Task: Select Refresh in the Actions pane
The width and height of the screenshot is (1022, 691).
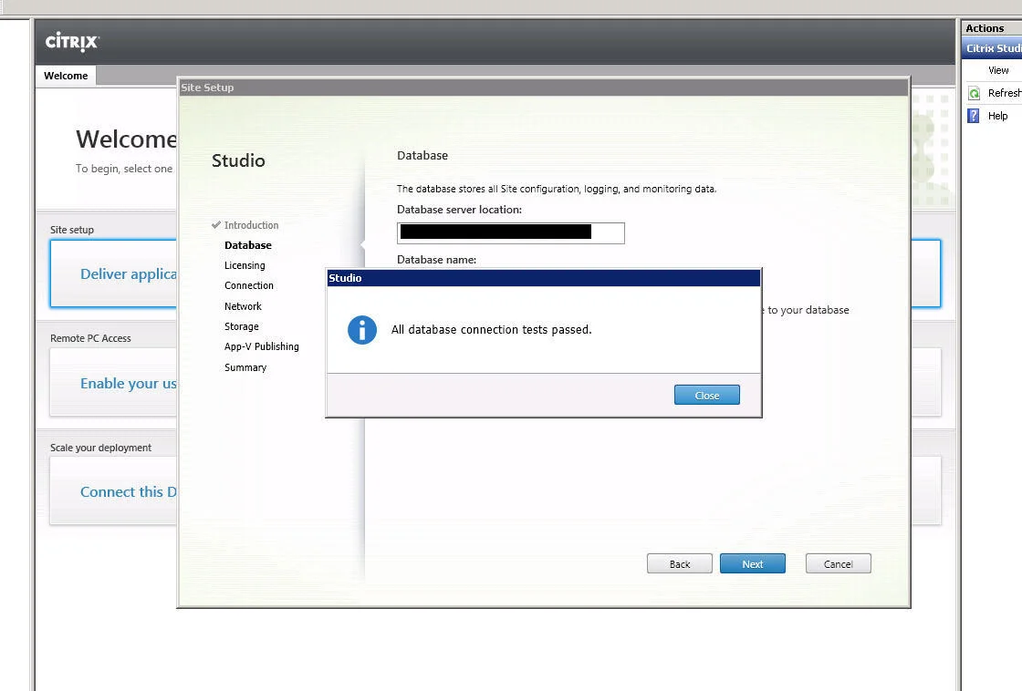Action: click(x=1005, y=93)
